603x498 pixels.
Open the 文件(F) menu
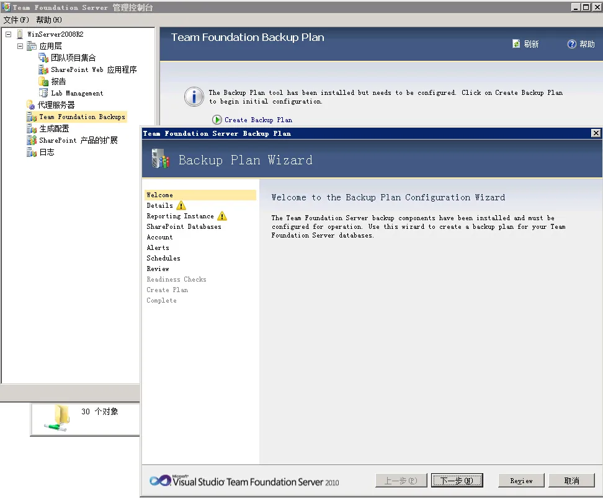point(16,20)
